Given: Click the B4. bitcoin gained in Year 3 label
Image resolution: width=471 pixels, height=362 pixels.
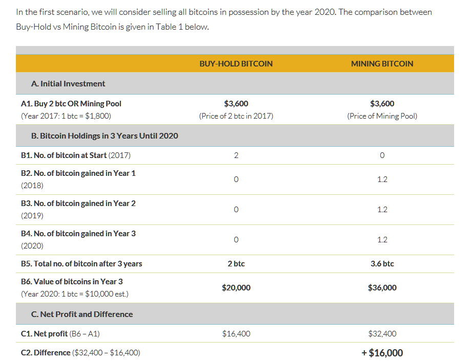Looking at the screenshot, I should tap(78, 234).
